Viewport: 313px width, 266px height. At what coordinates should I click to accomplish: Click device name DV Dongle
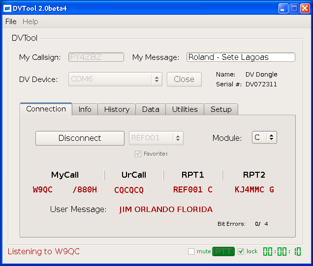[x=261, y=75]
